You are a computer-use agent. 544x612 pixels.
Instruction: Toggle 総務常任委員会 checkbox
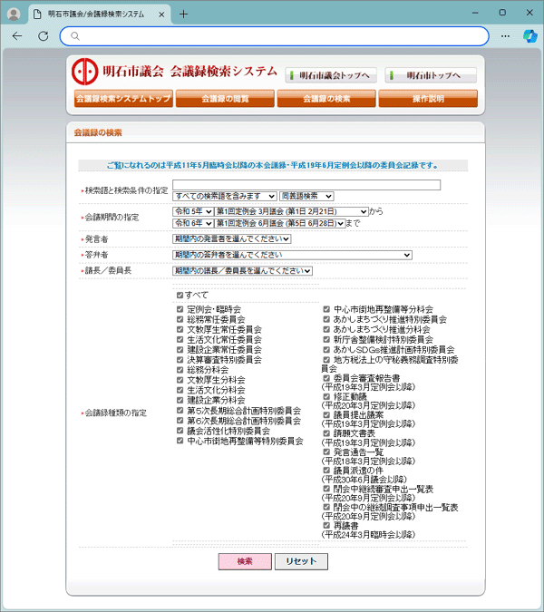[180, 319]
